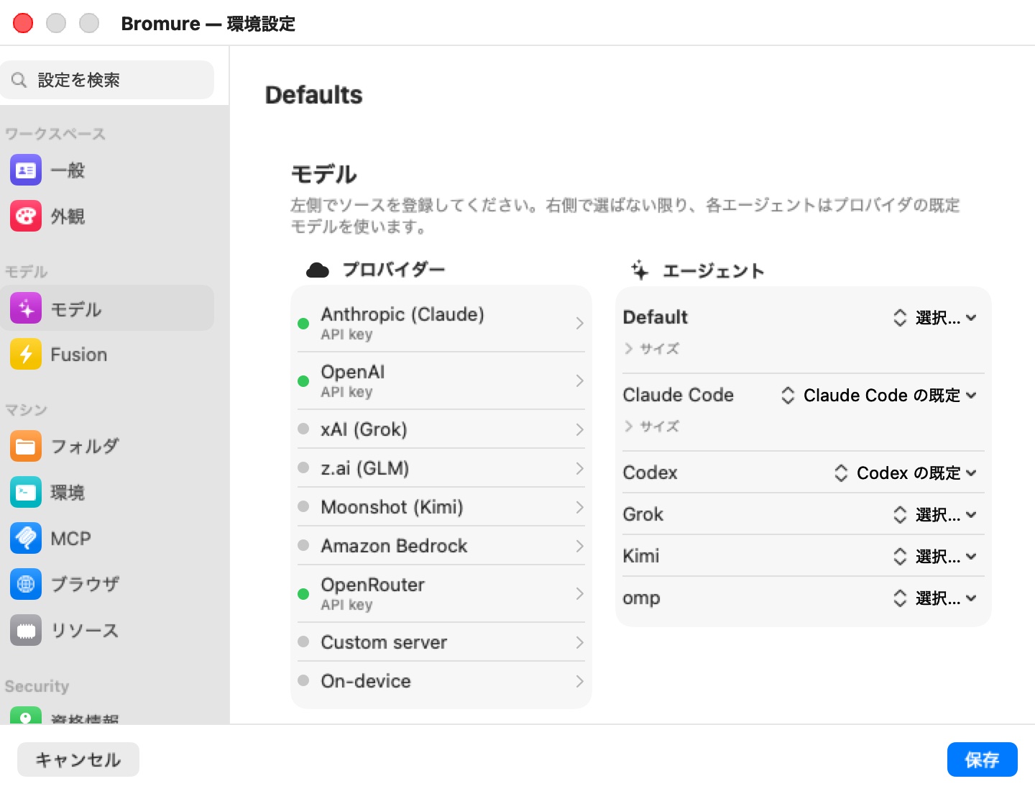The image size is (1035, 794).
Task: Switch to the MCP settings section
Action: 108,538
